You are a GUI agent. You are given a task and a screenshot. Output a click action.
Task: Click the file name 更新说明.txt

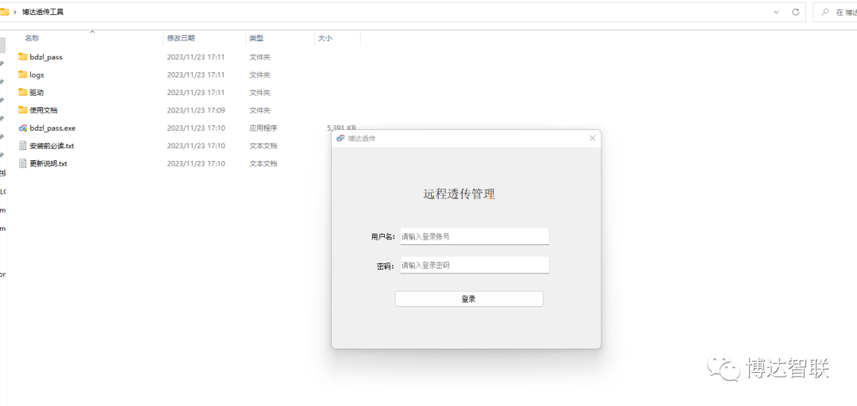click(48, 163)
